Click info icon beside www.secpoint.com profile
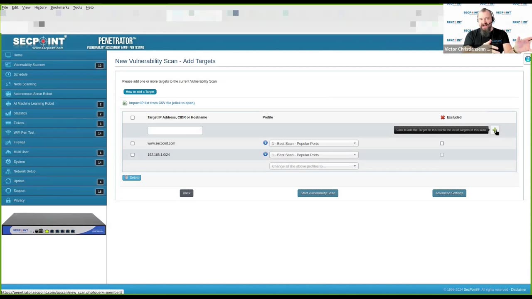This screenshot has height=299, width=532. point(265,143)
